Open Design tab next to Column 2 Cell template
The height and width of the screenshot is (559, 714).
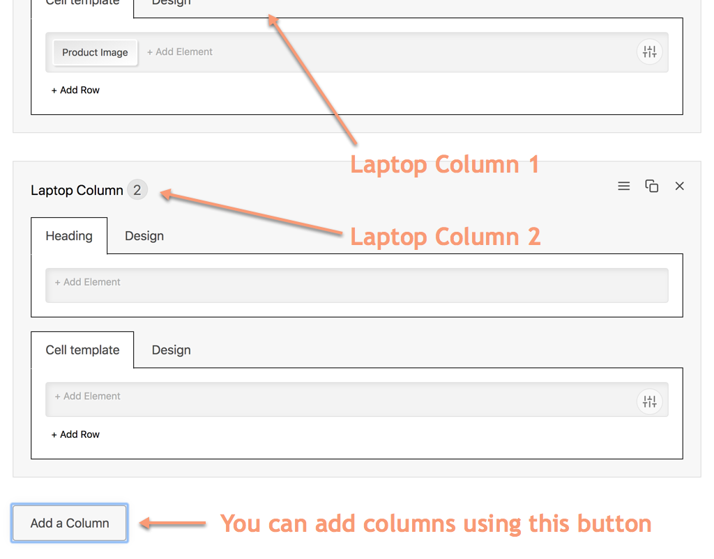point(171,350)
